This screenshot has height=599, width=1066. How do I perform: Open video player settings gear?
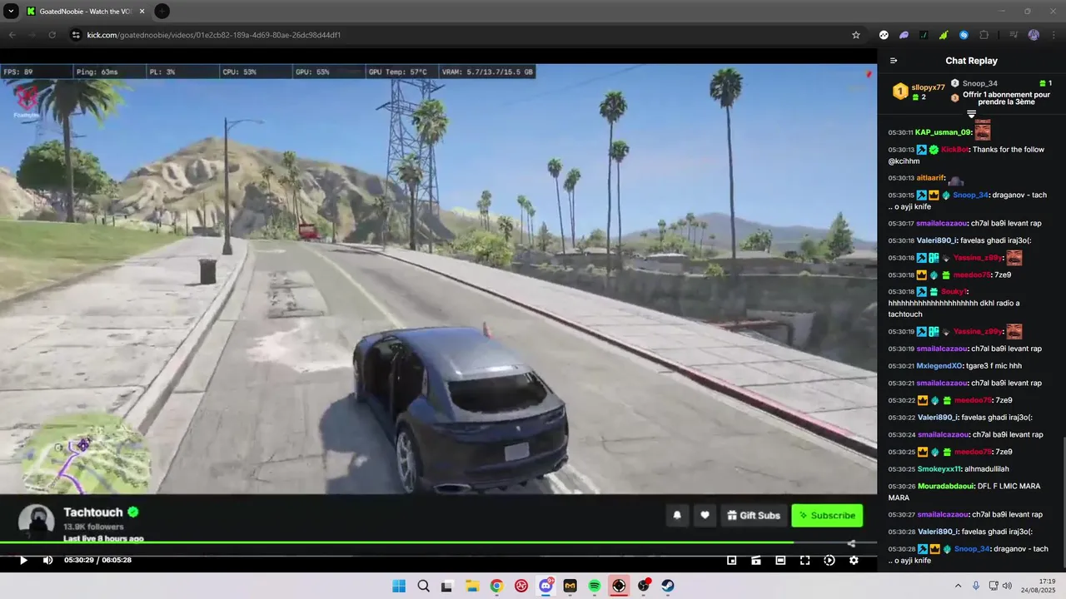pos(854,561)
